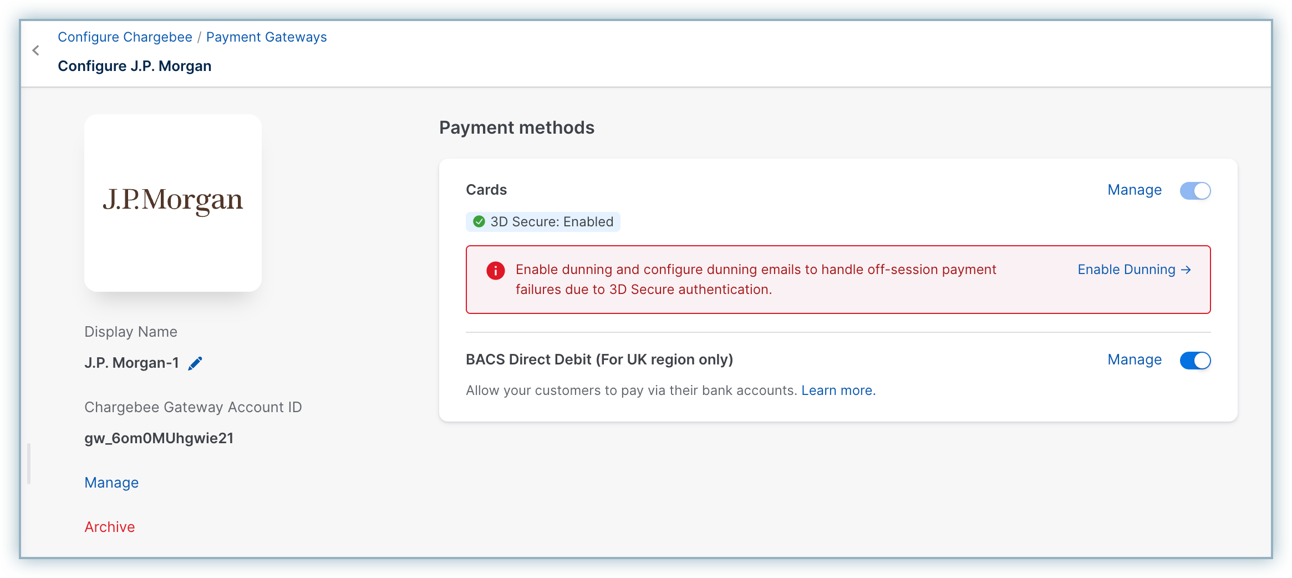Viewport: 1292px width, 578px height.
Task: Edit display name with the pencil icon
Action: tap(195, 363)
